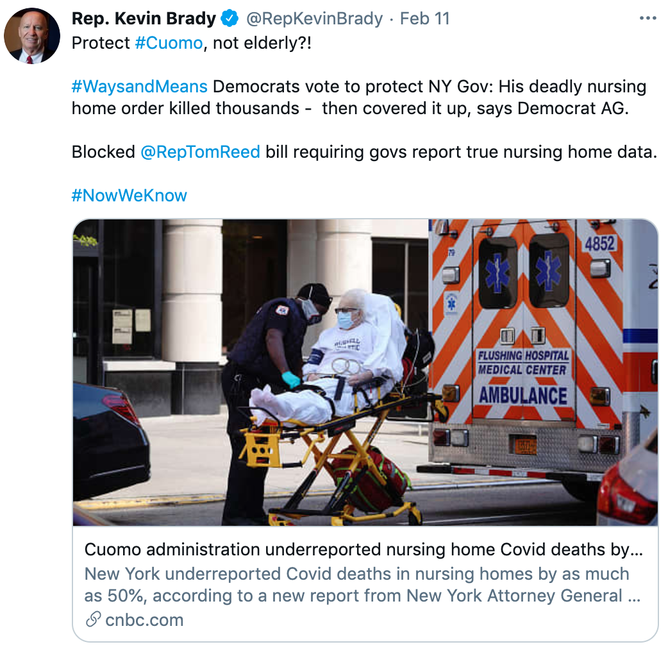The height and width of the screenshot is (649, 668).
Task: Open the Feb 11 tweet timestamp
Action: pos(425,19)
